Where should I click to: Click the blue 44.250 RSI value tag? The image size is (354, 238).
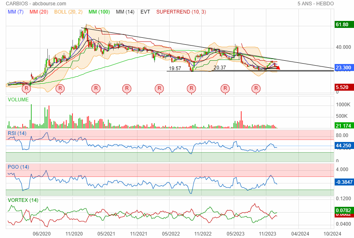[x=344, y=145]
